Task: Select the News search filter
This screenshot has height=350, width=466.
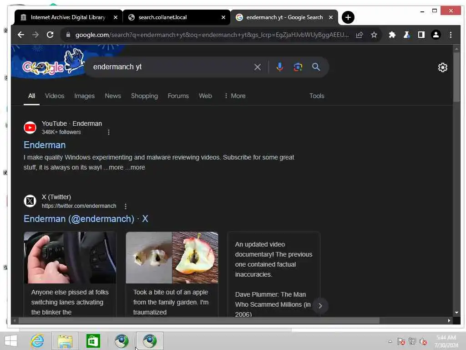Action: (113, 96)
